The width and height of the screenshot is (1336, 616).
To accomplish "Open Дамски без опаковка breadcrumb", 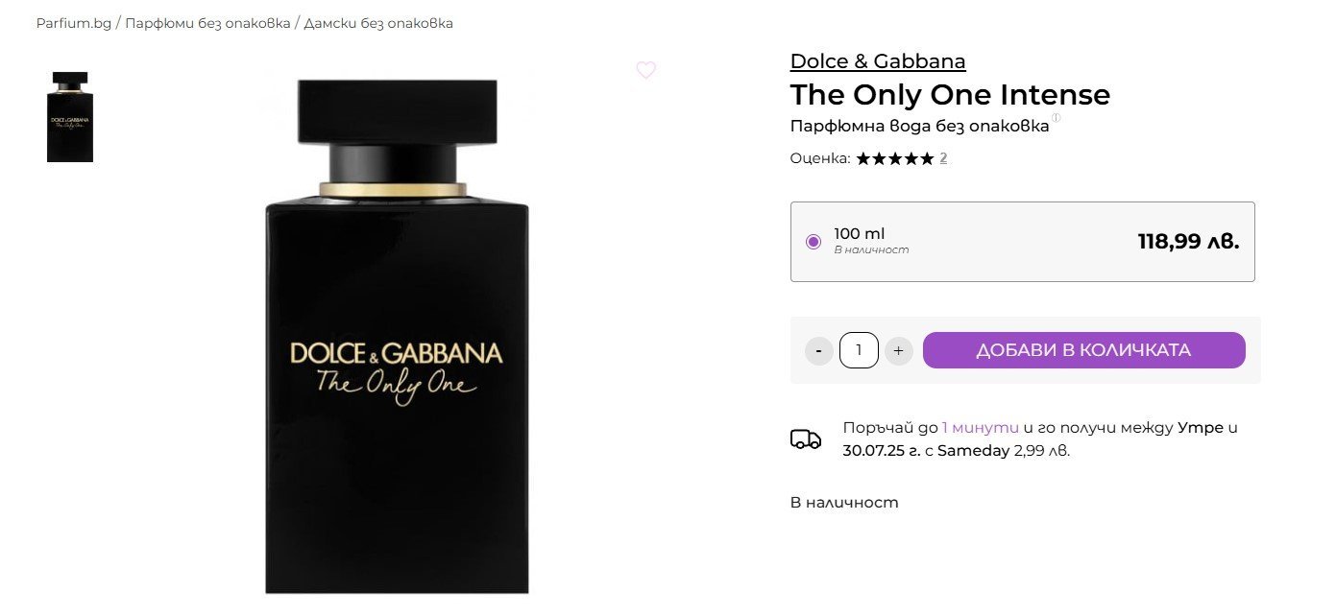I will click(378, 23).
